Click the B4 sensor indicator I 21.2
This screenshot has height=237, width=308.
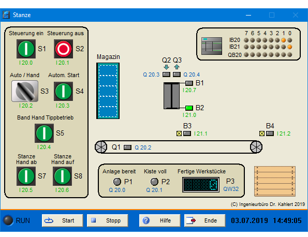click(270, 134)
